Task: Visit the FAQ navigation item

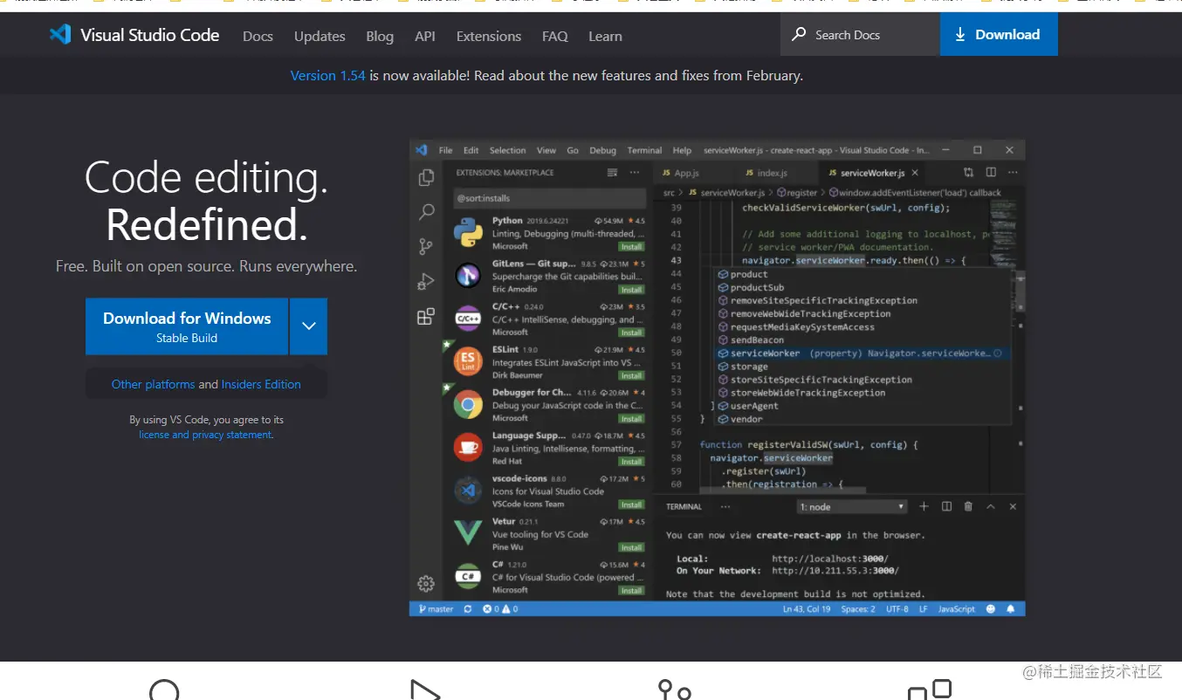Action: (555, 36)
